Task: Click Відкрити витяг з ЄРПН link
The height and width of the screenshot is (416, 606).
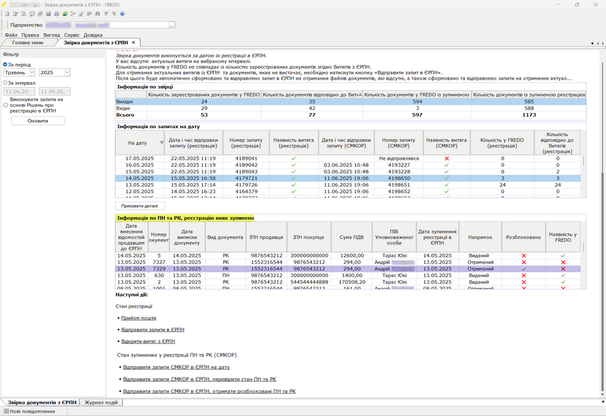Action: click(148, 341)
